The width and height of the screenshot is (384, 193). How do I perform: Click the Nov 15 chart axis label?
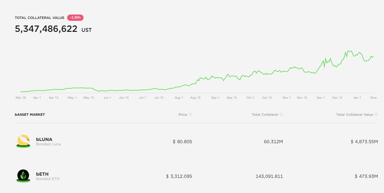tap(302, 98)
